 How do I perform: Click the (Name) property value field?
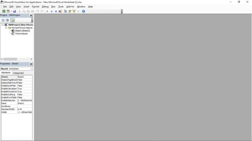(25, 77)
